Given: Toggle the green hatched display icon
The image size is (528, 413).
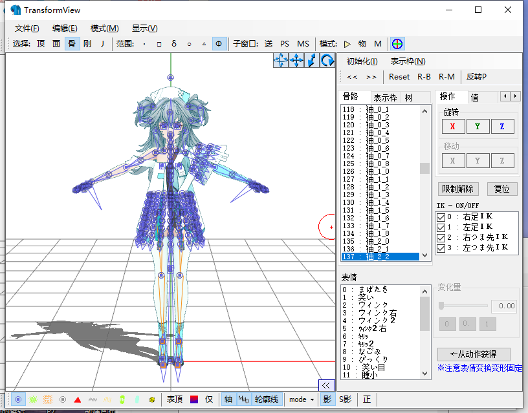Looking at the screenshot, I should tap(33, 399).
